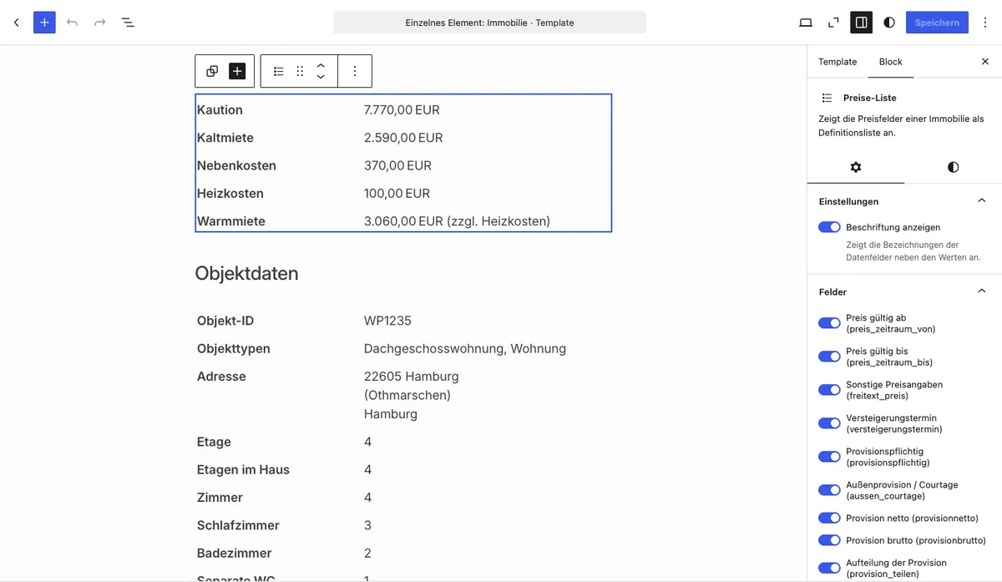
Task: Click the Badezimmer label
Action: (x=235, y=553)
